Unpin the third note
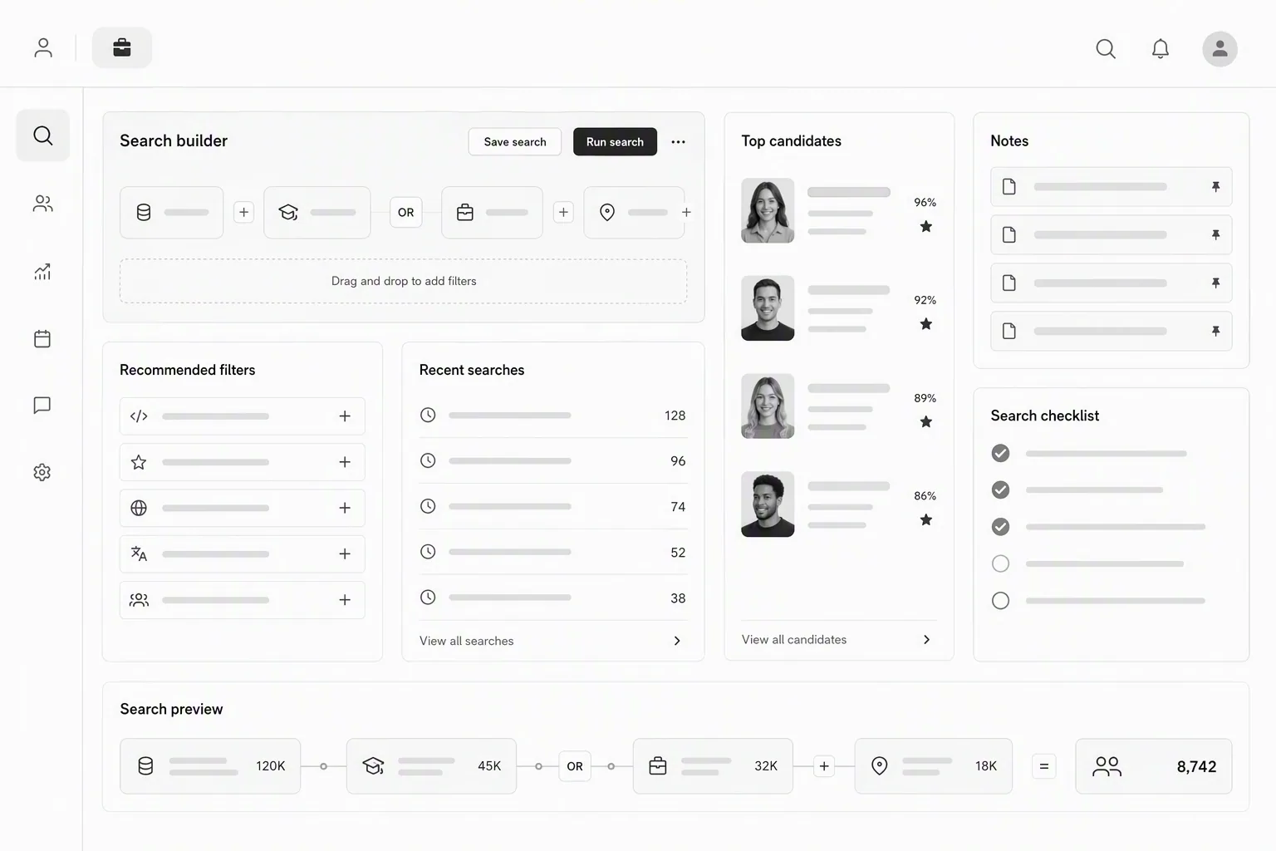 tap(1215, 283)
